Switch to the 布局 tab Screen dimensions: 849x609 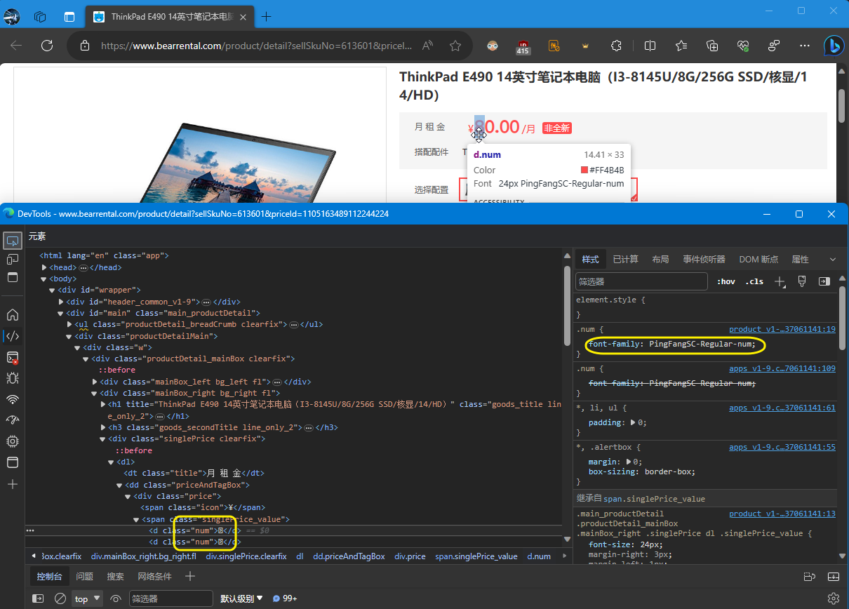click(660, 260)
